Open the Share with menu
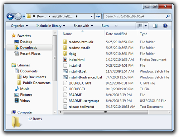Viewport: 179px width, 137px height. point(83,26)
